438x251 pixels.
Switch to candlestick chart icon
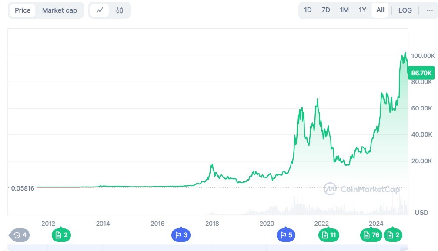click(120, 10)
